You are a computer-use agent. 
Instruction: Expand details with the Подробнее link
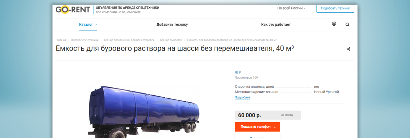coord(243,98)
